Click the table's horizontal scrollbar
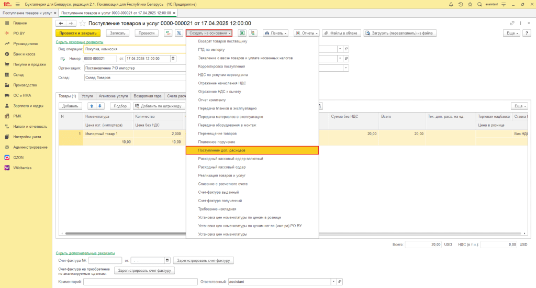The width and height of the screenshot is (536, 288). [293, 234]
